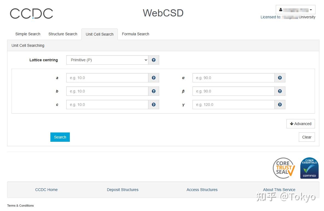Click the WebCSD page title
The height and width of the screenshot is (211, 324).
point(163,13)
